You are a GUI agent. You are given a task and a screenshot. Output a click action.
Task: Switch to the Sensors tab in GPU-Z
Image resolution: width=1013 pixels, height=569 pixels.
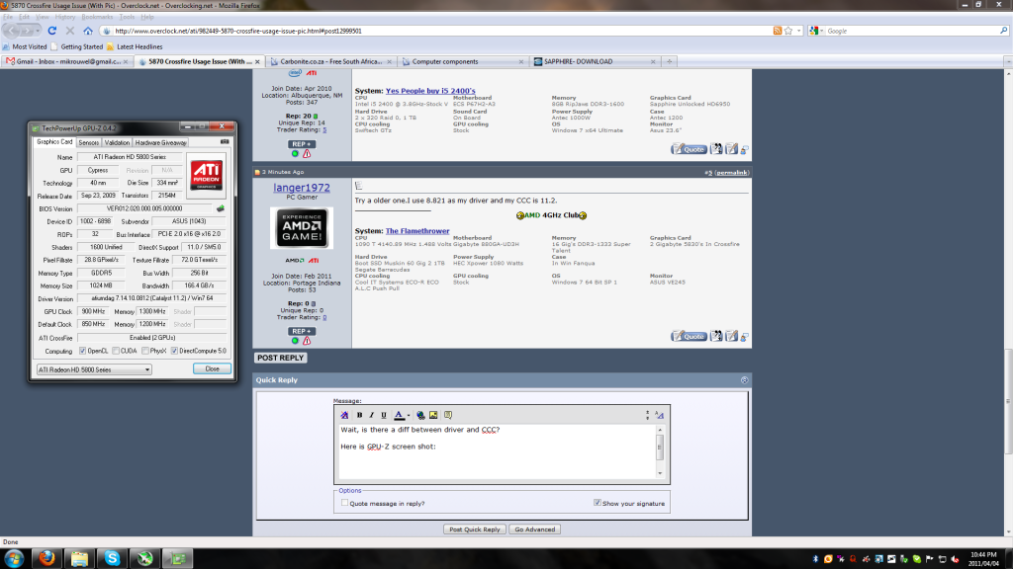88,142
